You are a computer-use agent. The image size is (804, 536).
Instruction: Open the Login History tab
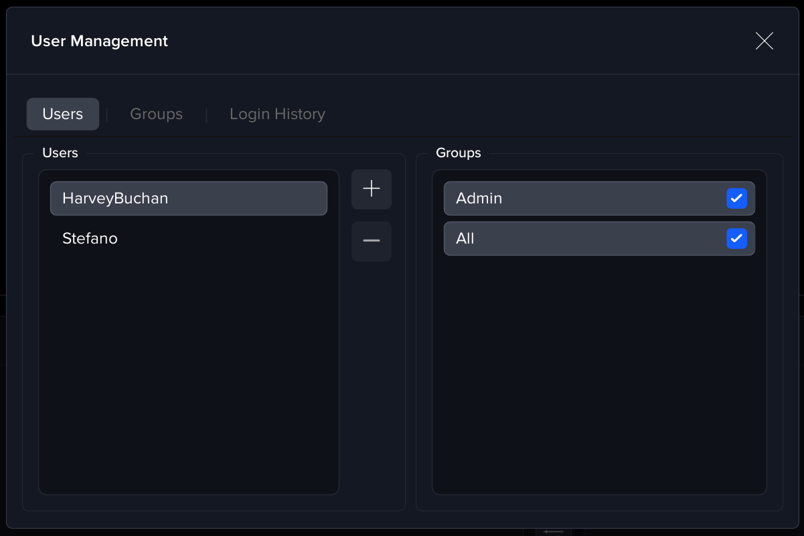[277, 114]
